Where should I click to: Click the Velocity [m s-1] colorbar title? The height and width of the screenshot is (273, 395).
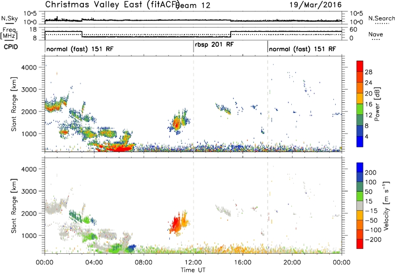click(x=386, y=205)
